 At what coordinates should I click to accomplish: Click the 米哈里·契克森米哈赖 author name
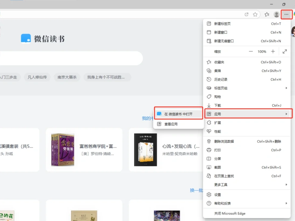(180, 154)
